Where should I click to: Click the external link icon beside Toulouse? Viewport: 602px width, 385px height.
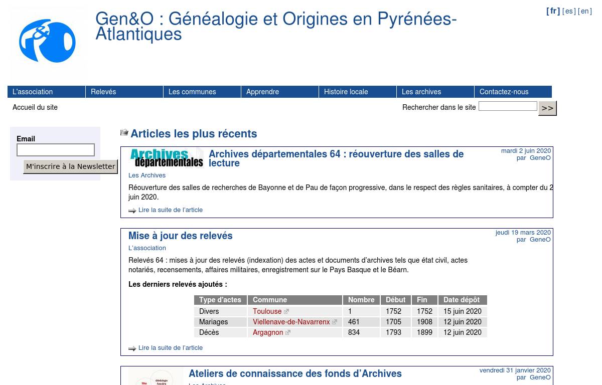click(286, 312)
